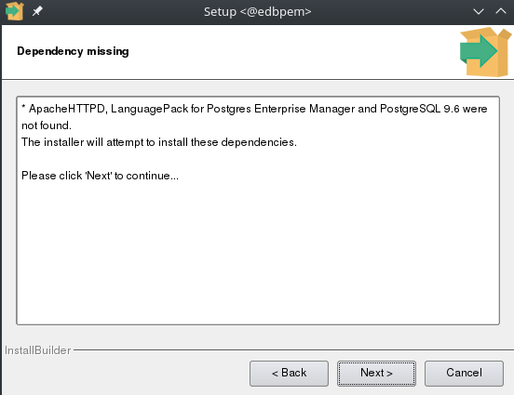Toggle the pin window icon in title bar
Image resolution: width=514 pixels, height=395 pixels.
coord(37,11)
